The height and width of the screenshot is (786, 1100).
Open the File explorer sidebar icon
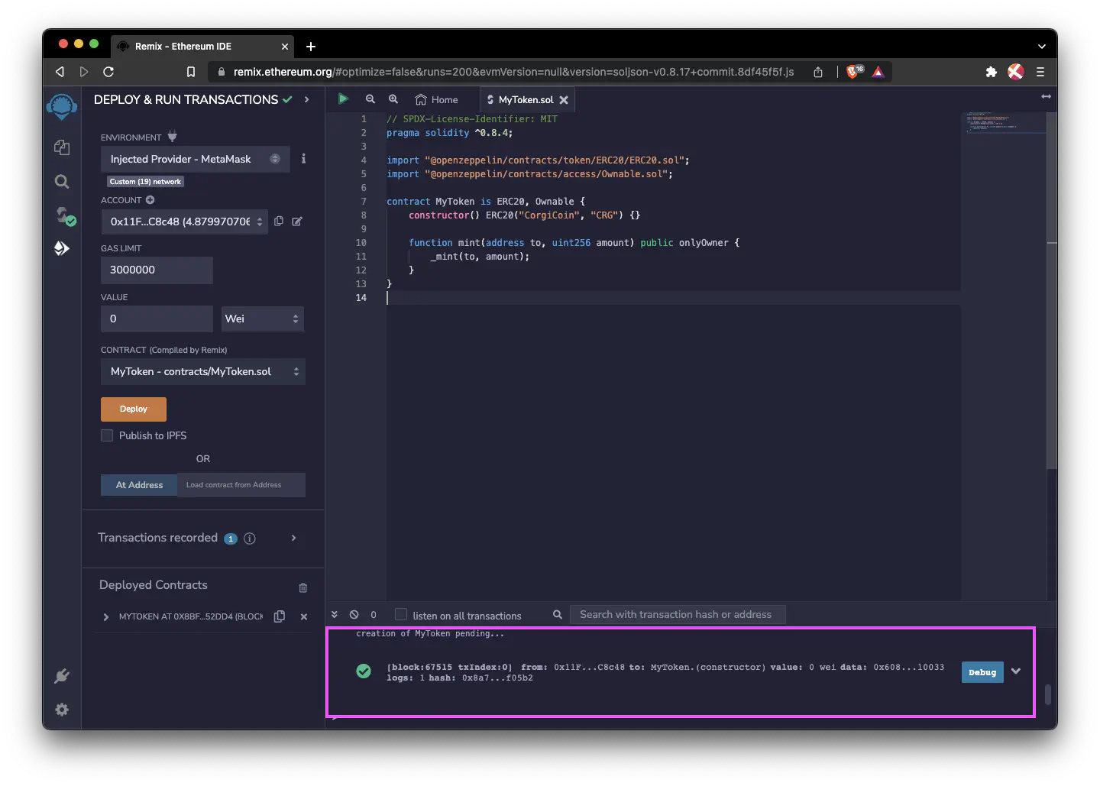point(62,147)
